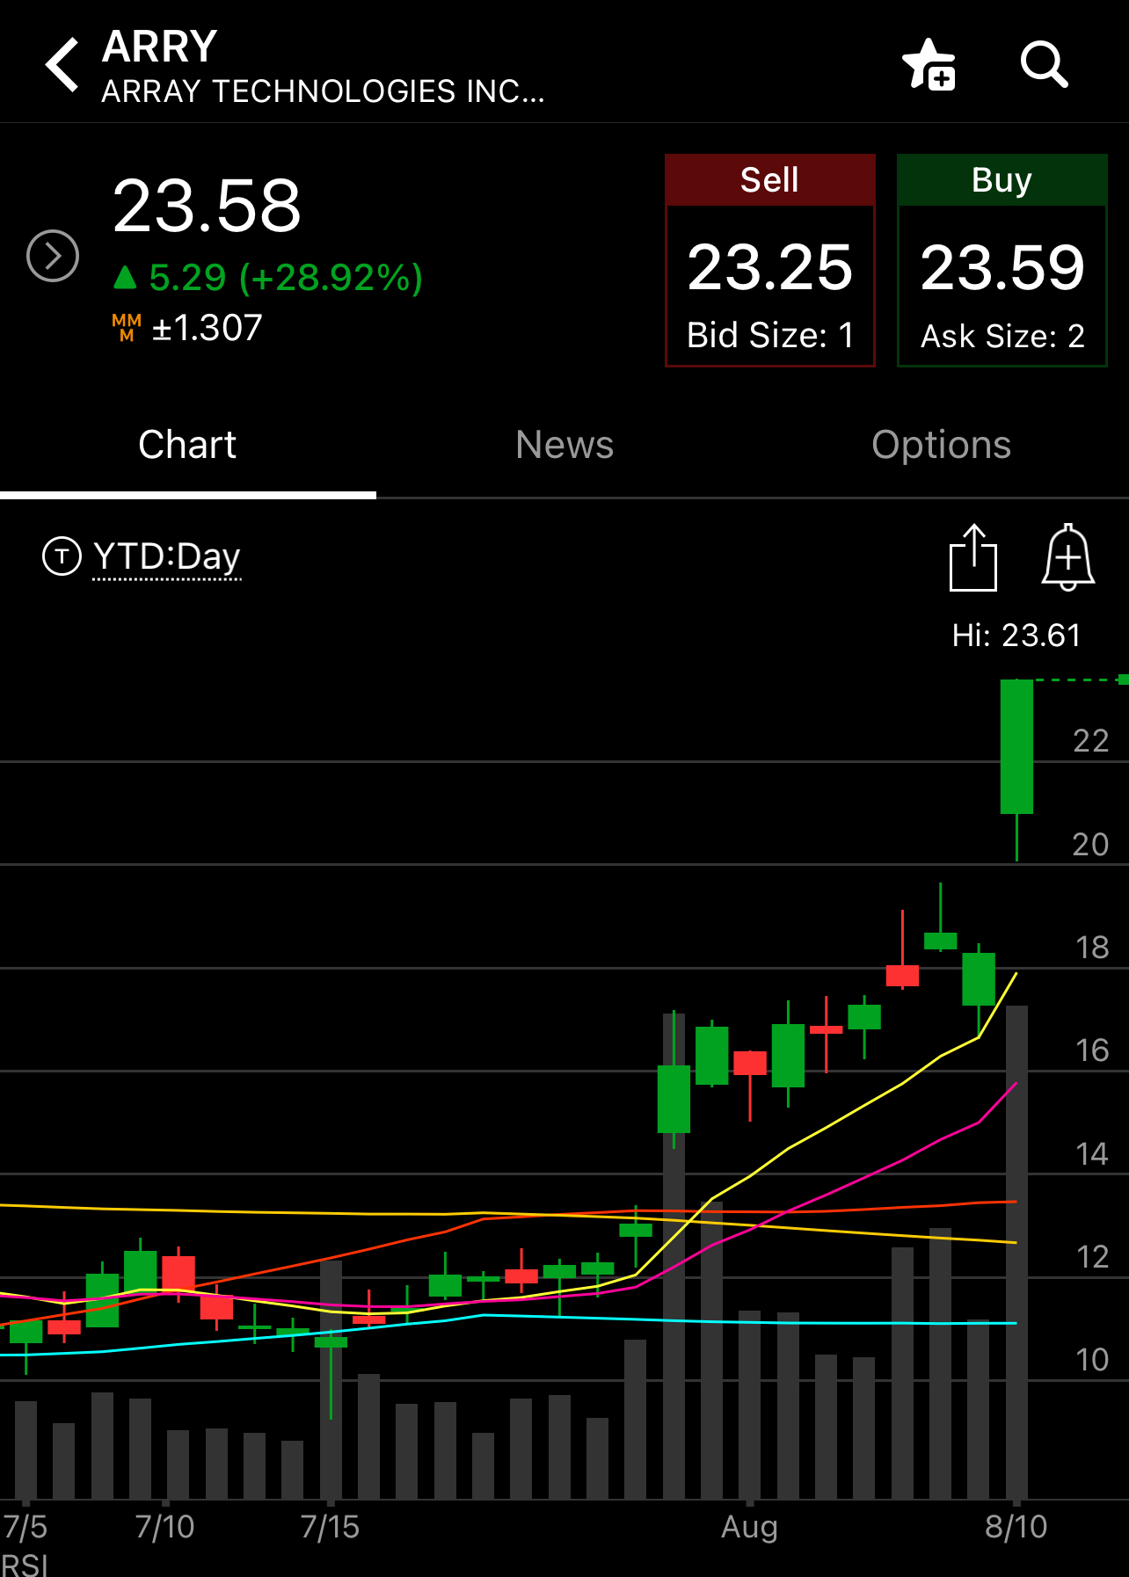Tap the Ask Size: 2 text
Viewport: 1129px width, 1577px height.
pyautogui.click(x=1002, y=336)
